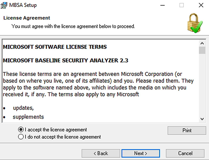Image resolution: width=209 pixels, height=160 pixels.
Task: Print the license agreement
Action: coord(187,130)
